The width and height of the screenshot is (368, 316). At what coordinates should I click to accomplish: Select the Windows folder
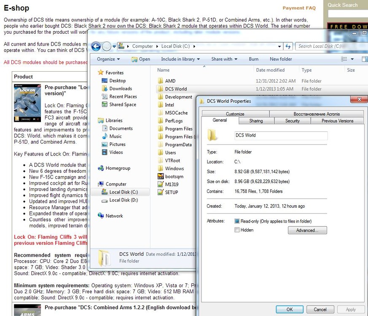171,169
